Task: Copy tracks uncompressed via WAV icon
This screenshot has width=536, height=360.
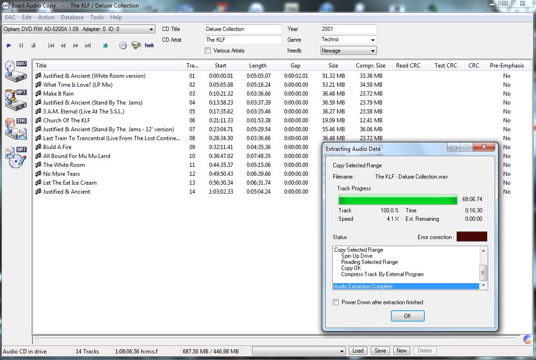Action: 16,71
